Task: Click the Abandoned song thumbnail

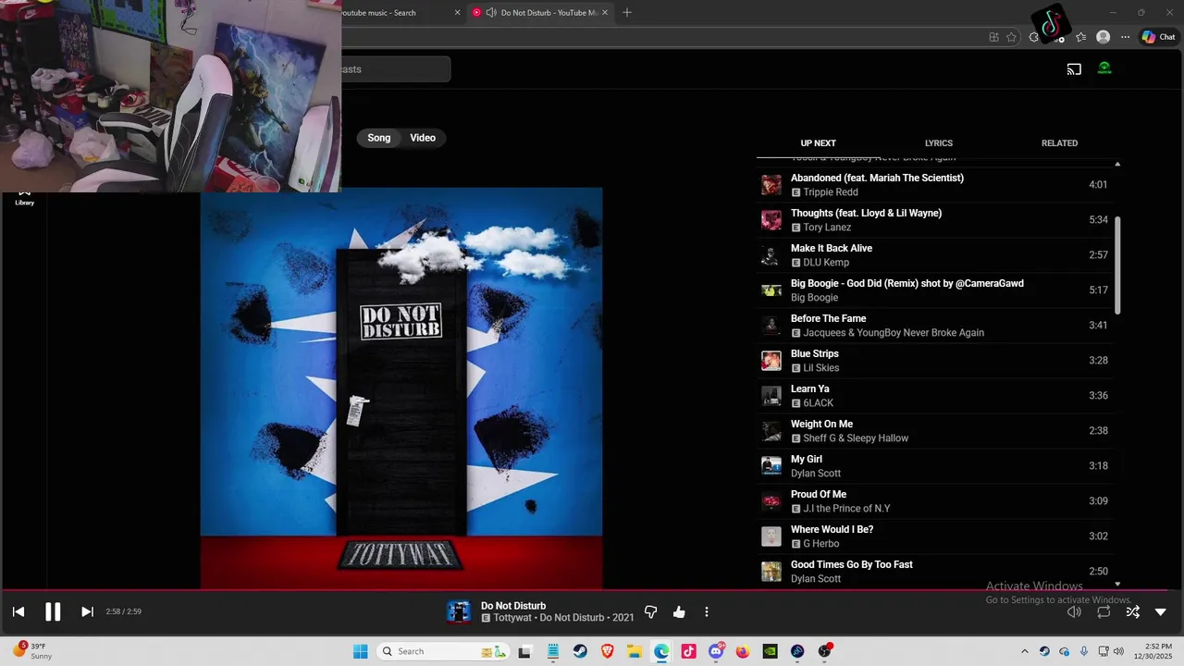Action: 771,185
